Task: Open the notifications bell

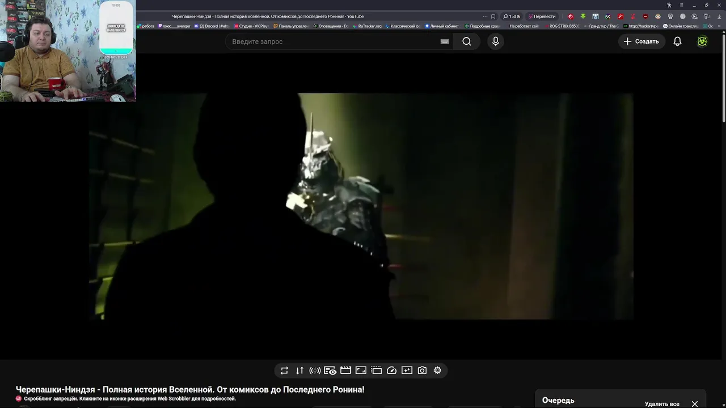Action: click(677, 41)
